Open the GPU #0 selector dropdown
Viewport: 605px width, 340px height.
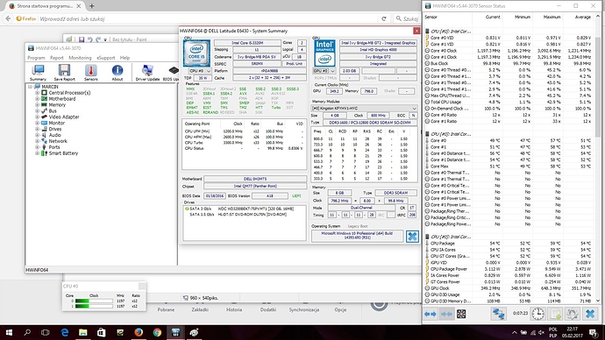pos(324,71)
